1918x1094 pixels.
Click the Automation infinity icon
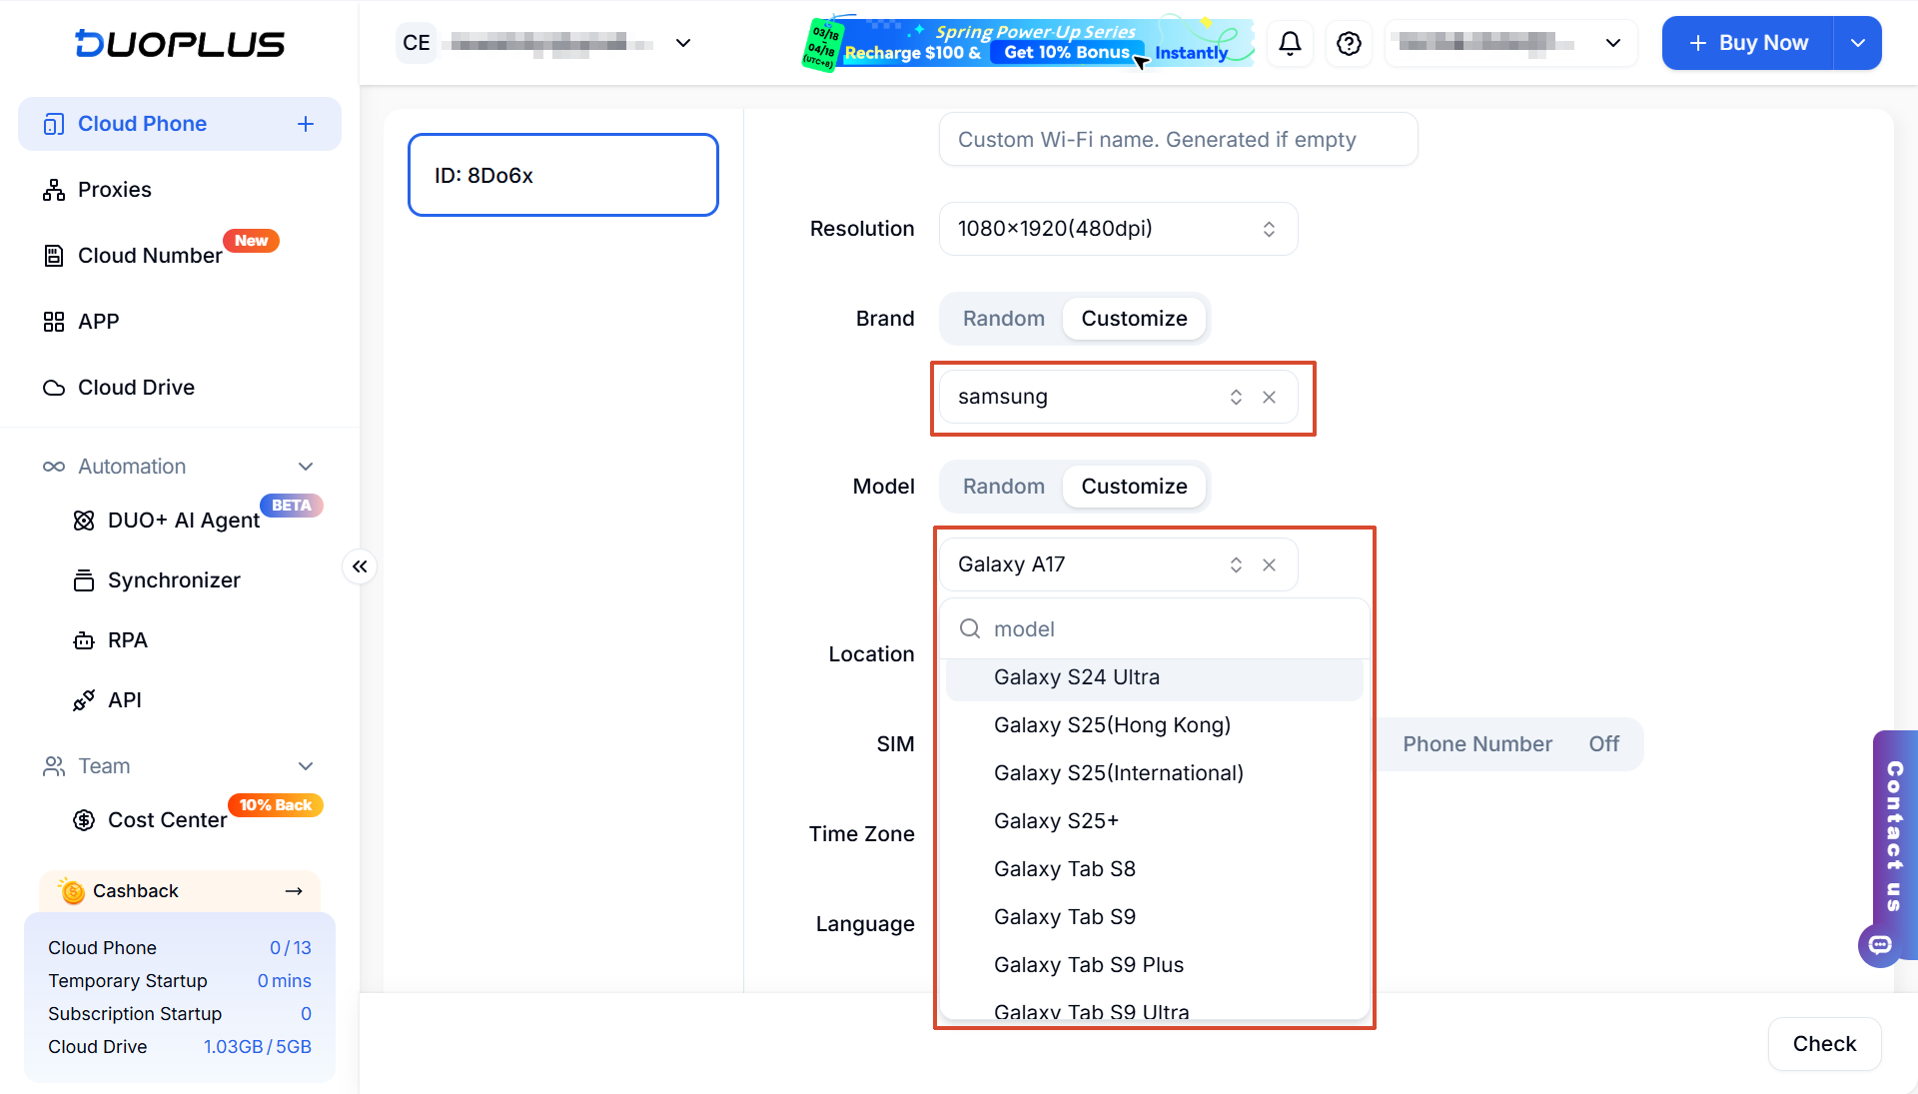pos(53,467)
